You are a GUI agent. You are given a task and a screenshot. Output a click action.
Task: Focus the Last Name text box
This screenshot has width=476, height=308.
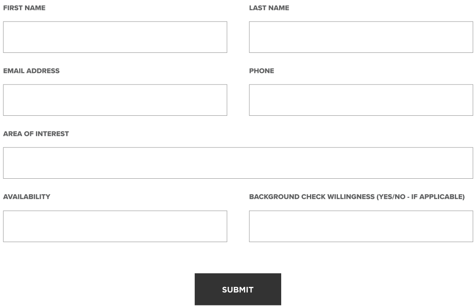coord(361,37)
